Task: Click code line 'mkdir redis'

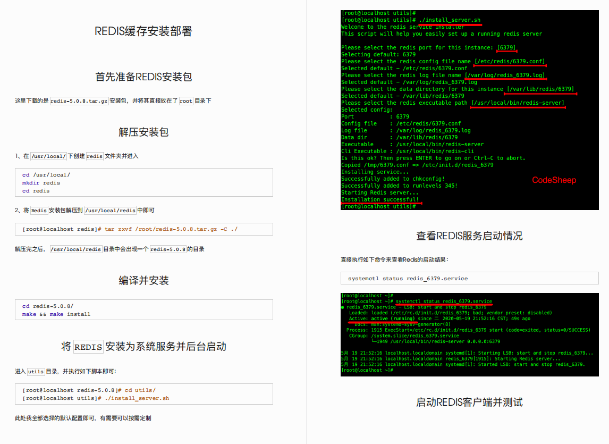Action: (41, 183)
